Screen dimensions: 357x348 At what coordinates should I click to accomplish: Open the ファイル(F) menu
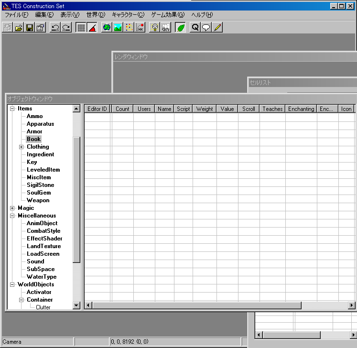(16, 15)
